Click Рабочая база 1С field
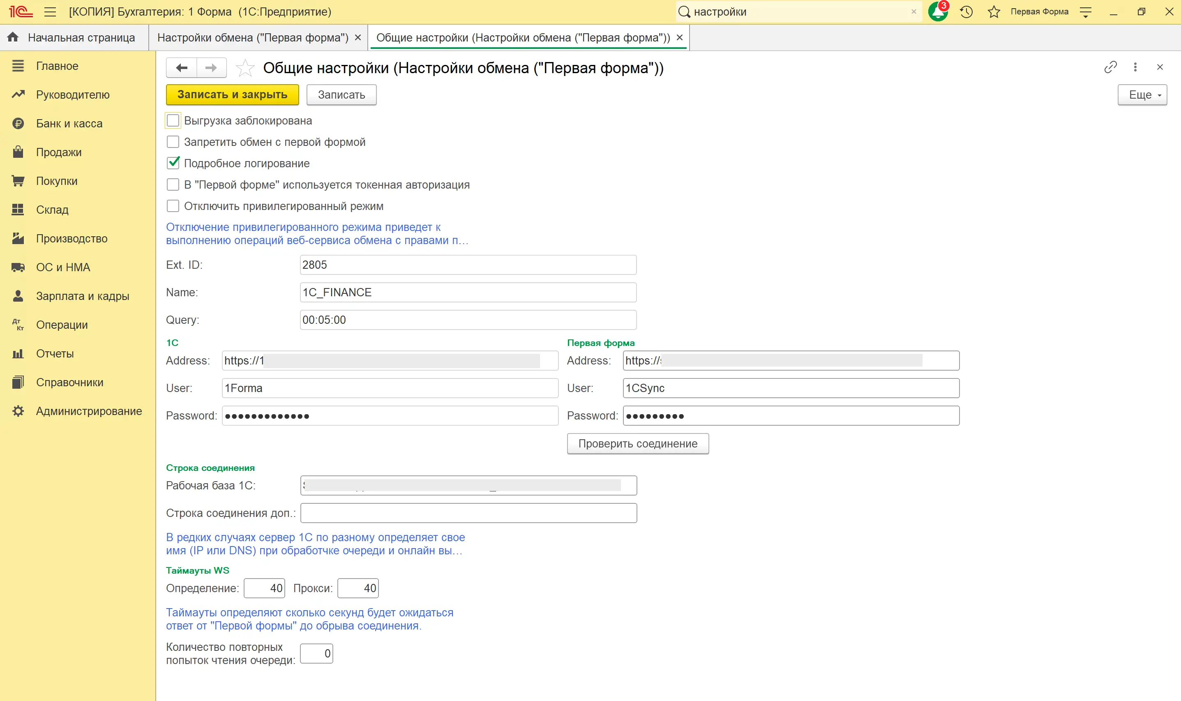 point(468,486)
